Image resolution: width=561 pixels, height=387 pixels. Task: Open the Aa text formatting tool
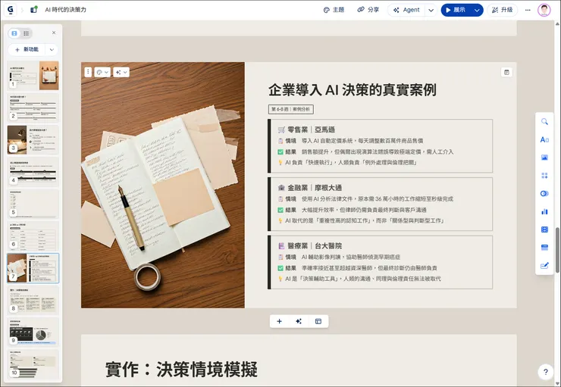544,139
